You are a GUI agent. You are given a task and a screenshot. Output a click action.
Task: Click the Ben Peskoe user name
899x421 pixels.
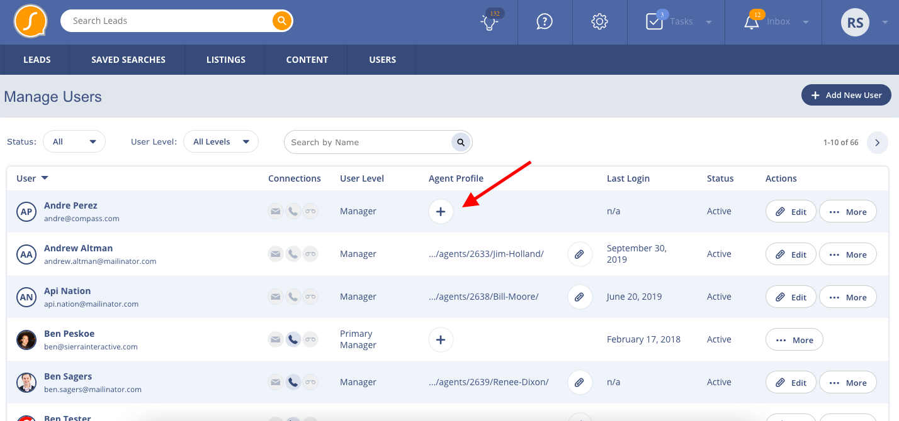point(69,334)
